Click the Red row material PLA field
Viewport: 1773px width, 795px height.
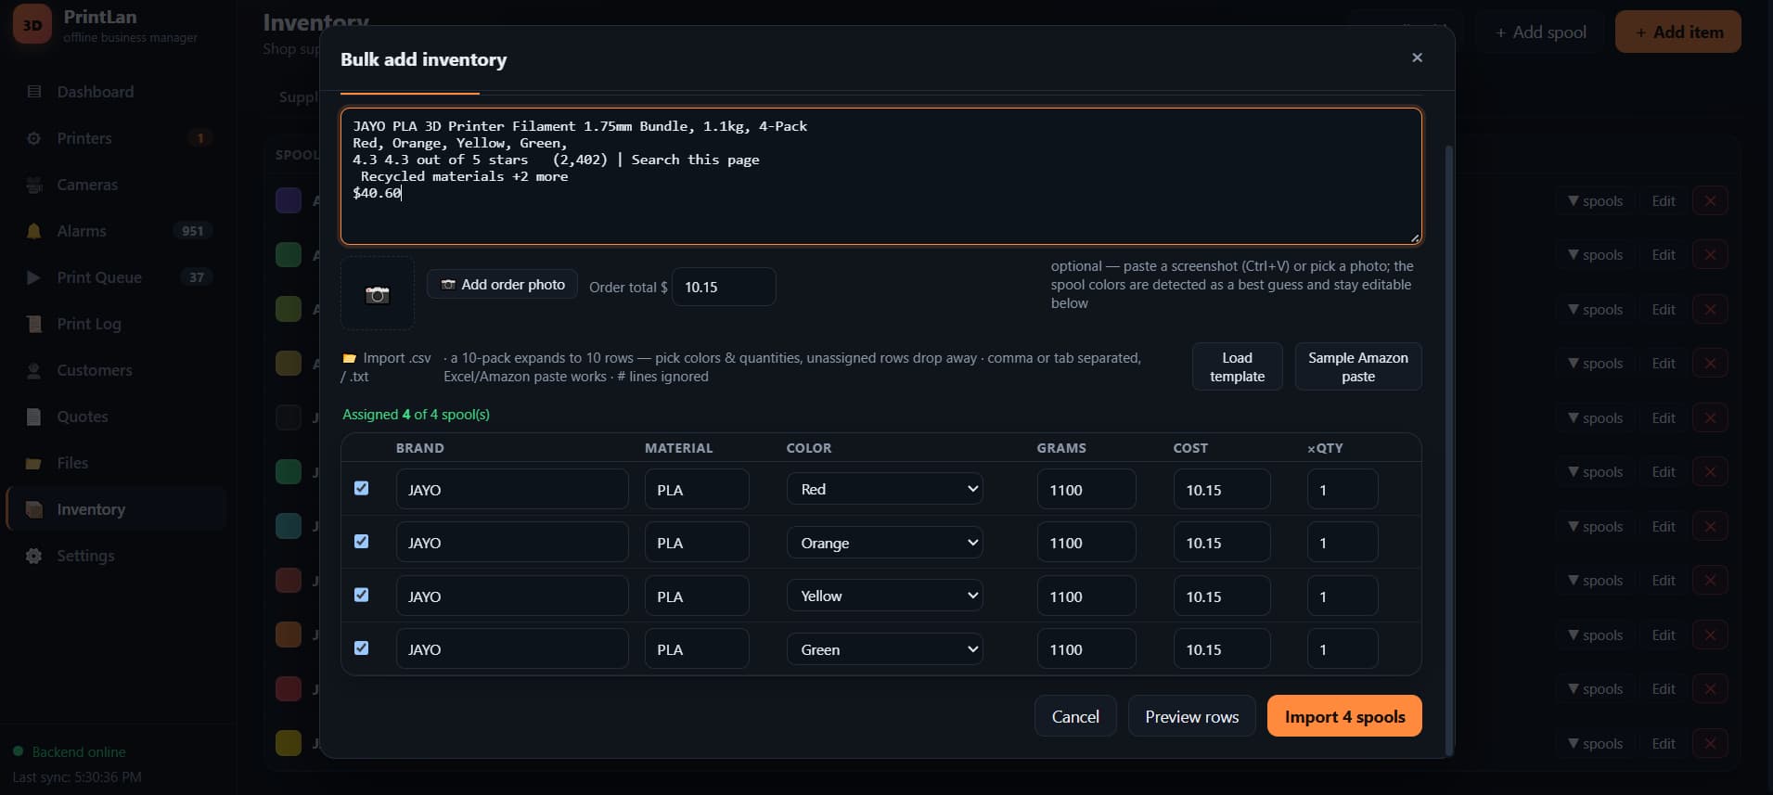[x=697, y=489]
